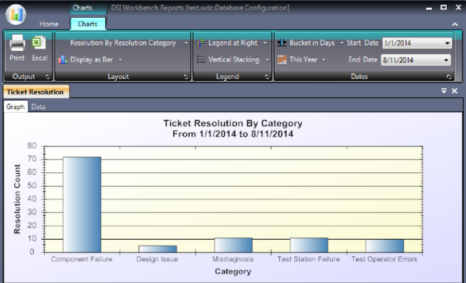Open the round application menu logo button
Image resolution: width=466 pixels, height=283 pixels.
pyautogui.click(x=16, y=14)
